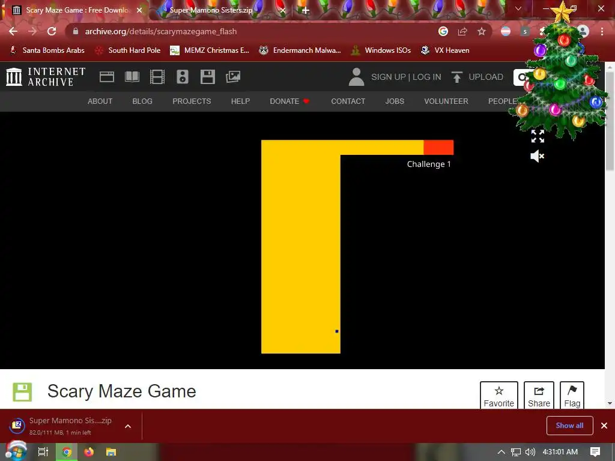Open BLOG menu item
Screen dimensions: 615x461
[142, 101]
